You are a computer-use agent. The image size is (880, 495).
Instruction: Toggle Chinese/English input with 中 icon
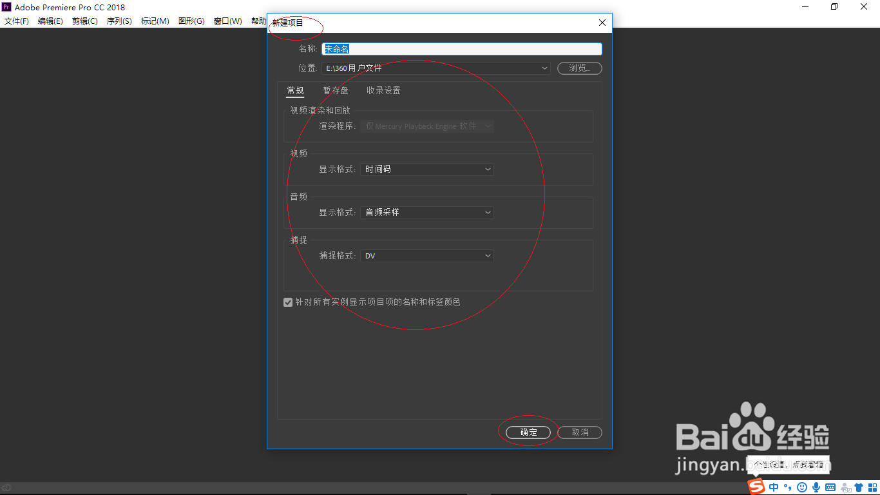tap(773, 487)
